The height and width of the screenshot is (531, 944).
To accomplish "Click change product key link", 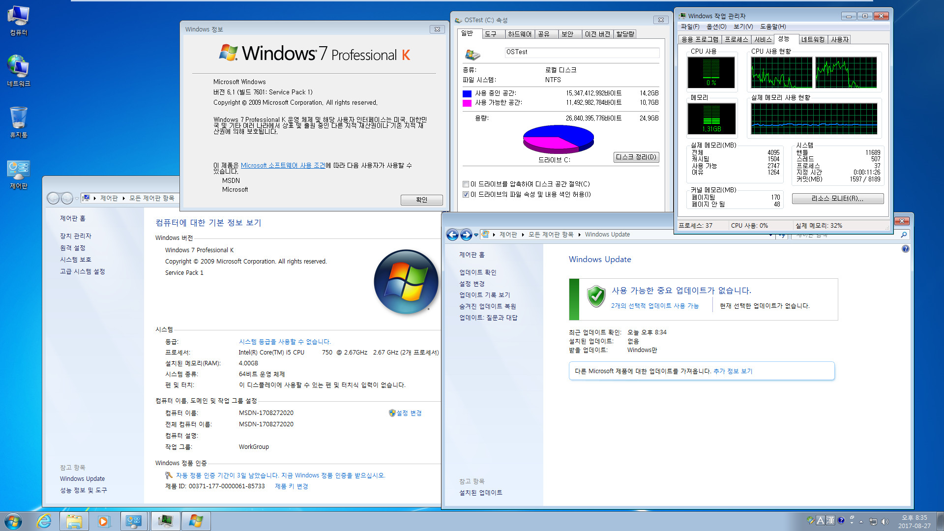I will (x=291, y=486).
